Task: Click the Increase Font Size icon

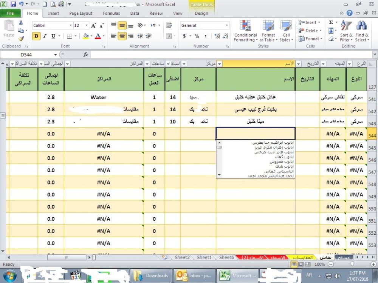Action: coord(94,26)
